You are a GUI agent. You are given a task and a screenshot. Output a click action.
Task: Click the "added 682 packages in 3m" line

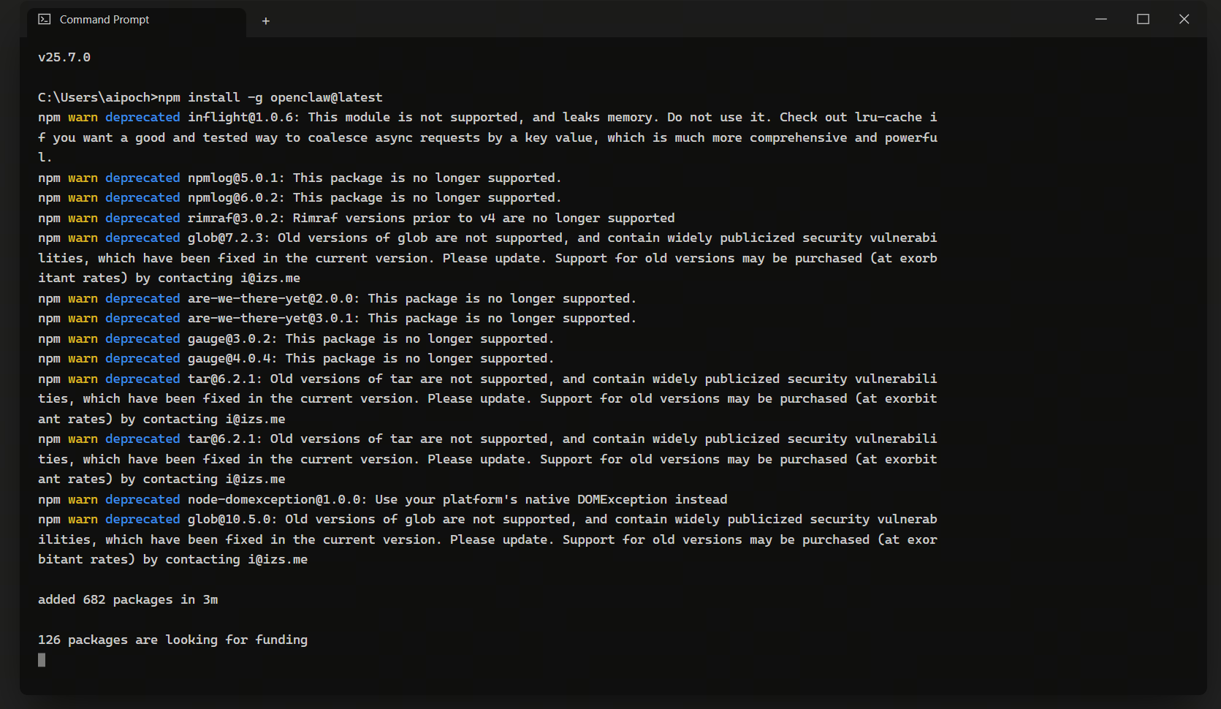[x=128, y=599]
